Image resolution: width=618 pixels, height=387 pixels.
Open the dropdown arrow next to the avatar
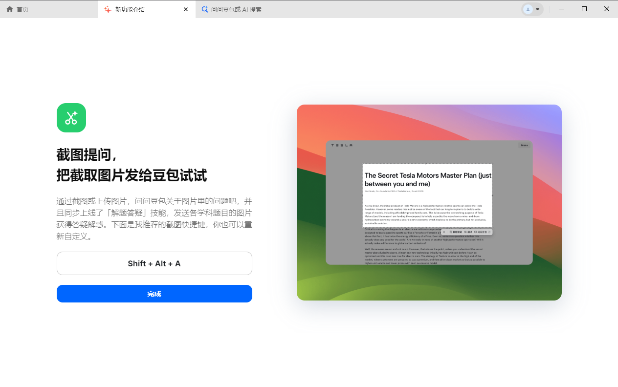(536, 9)
